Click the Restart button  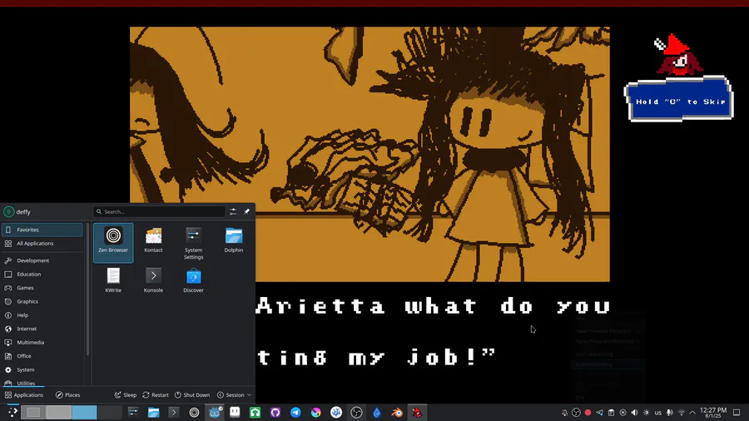156,394
